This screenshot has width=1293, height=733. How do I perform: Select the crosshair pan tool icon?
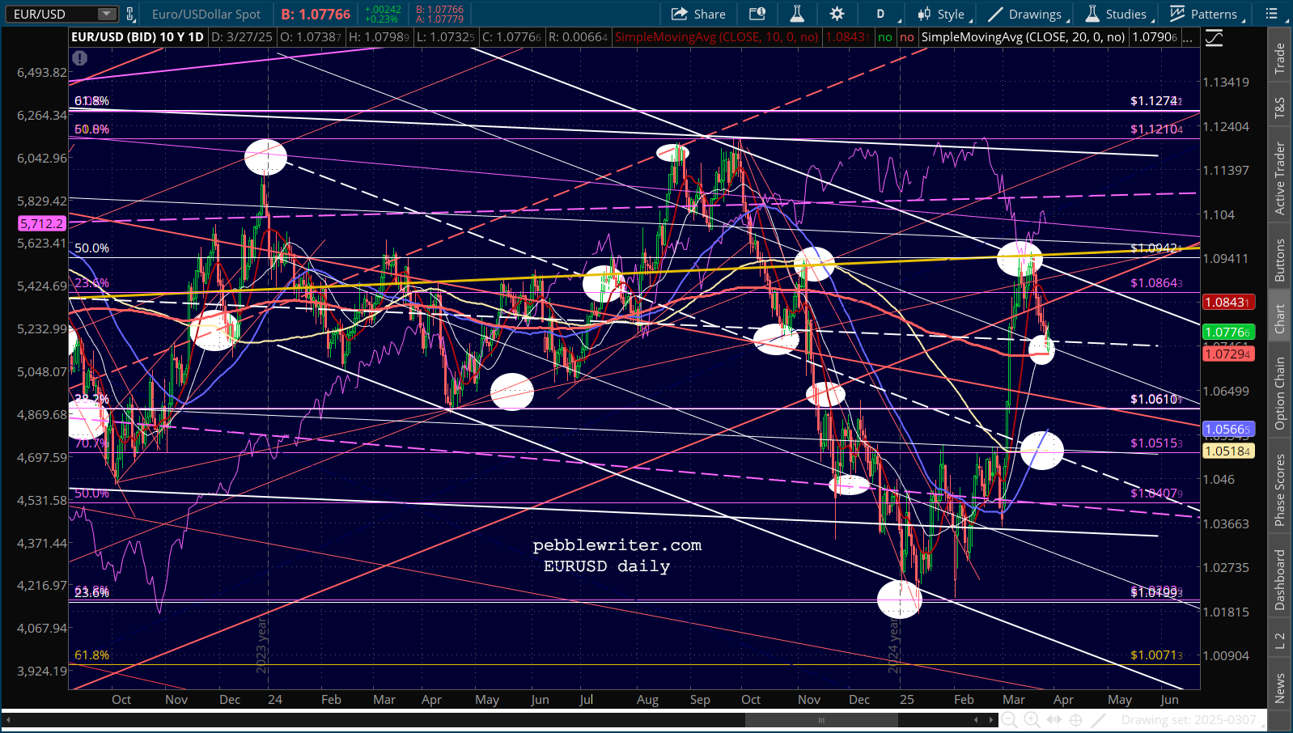(x=1076, y=719)
